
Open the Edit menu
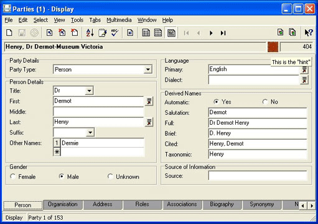click(x=23, y=20)
